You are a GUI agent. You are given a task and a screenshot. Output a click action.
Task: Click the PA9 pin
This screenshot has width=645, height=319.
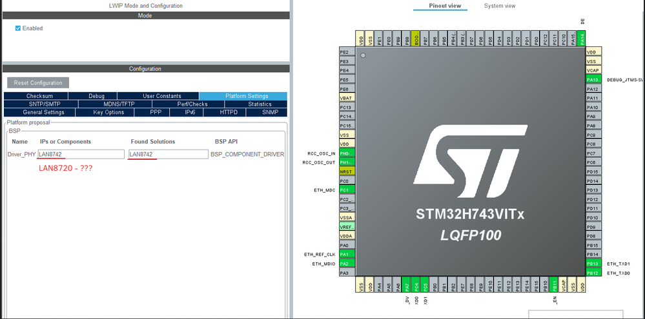coord(593,117)
